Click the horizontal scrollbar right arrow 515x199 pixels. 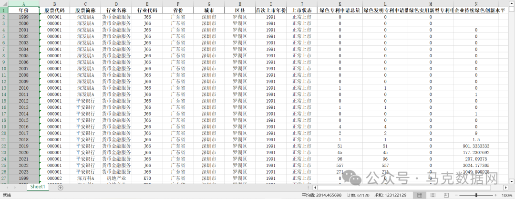(506, 188)
